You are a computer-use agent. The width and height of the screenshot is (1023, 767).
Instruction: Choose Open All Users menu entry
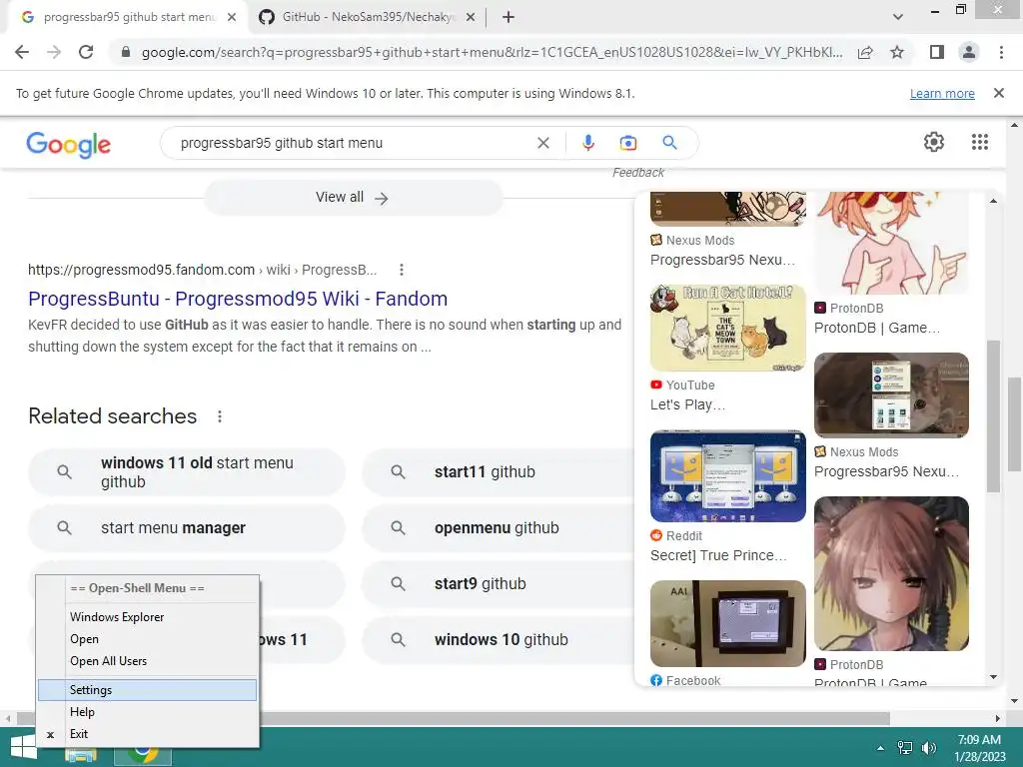(148, 661)
